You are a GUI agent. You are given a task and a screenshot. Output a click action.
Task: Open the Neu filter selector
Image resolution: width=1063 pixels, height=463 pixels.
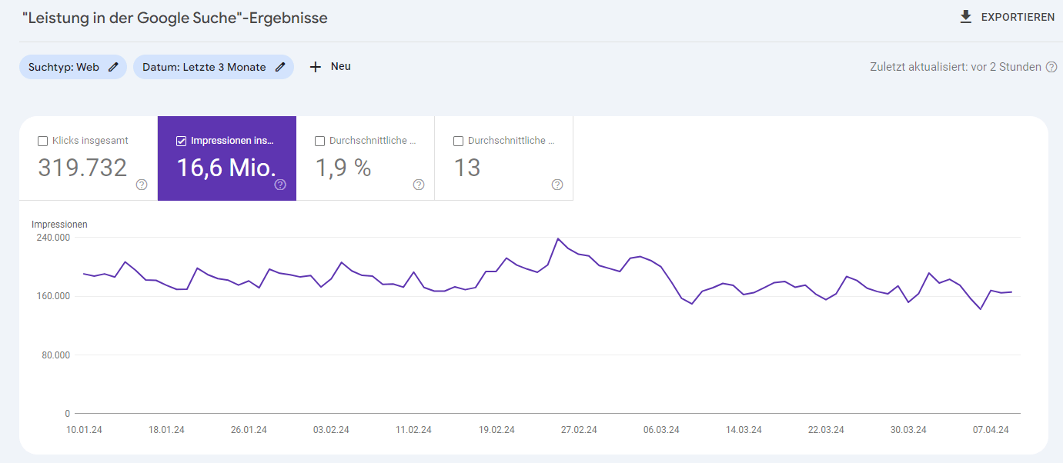tap(329, 66)
